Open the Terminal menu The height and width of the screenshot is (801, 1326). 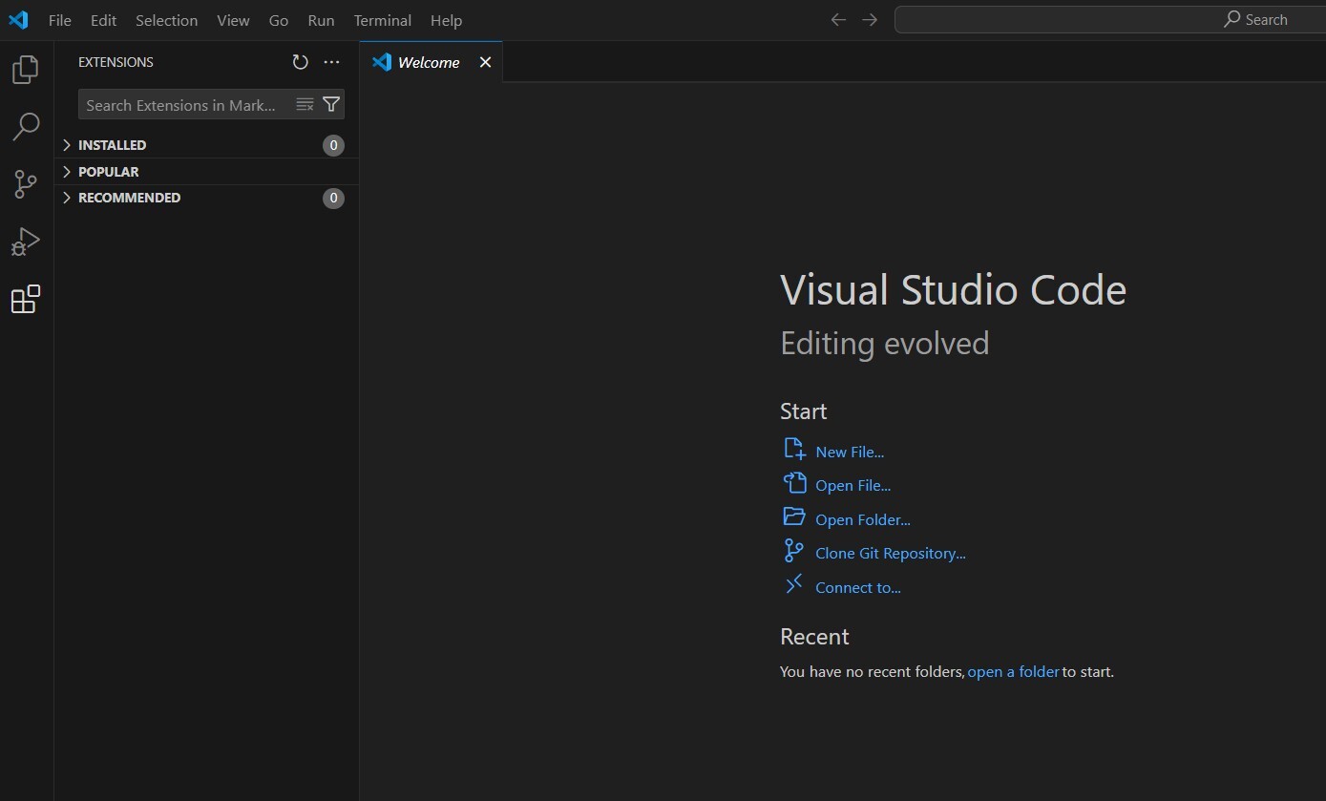[x=382, y=20]
